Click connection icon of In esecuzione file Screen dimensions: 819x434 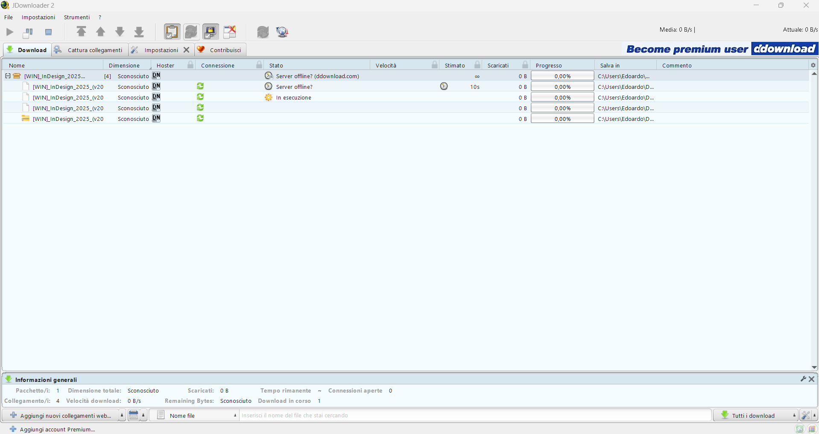200,97
